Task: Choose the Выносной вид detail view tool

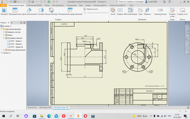Action: pyautogui.click(x=51, y=11)
